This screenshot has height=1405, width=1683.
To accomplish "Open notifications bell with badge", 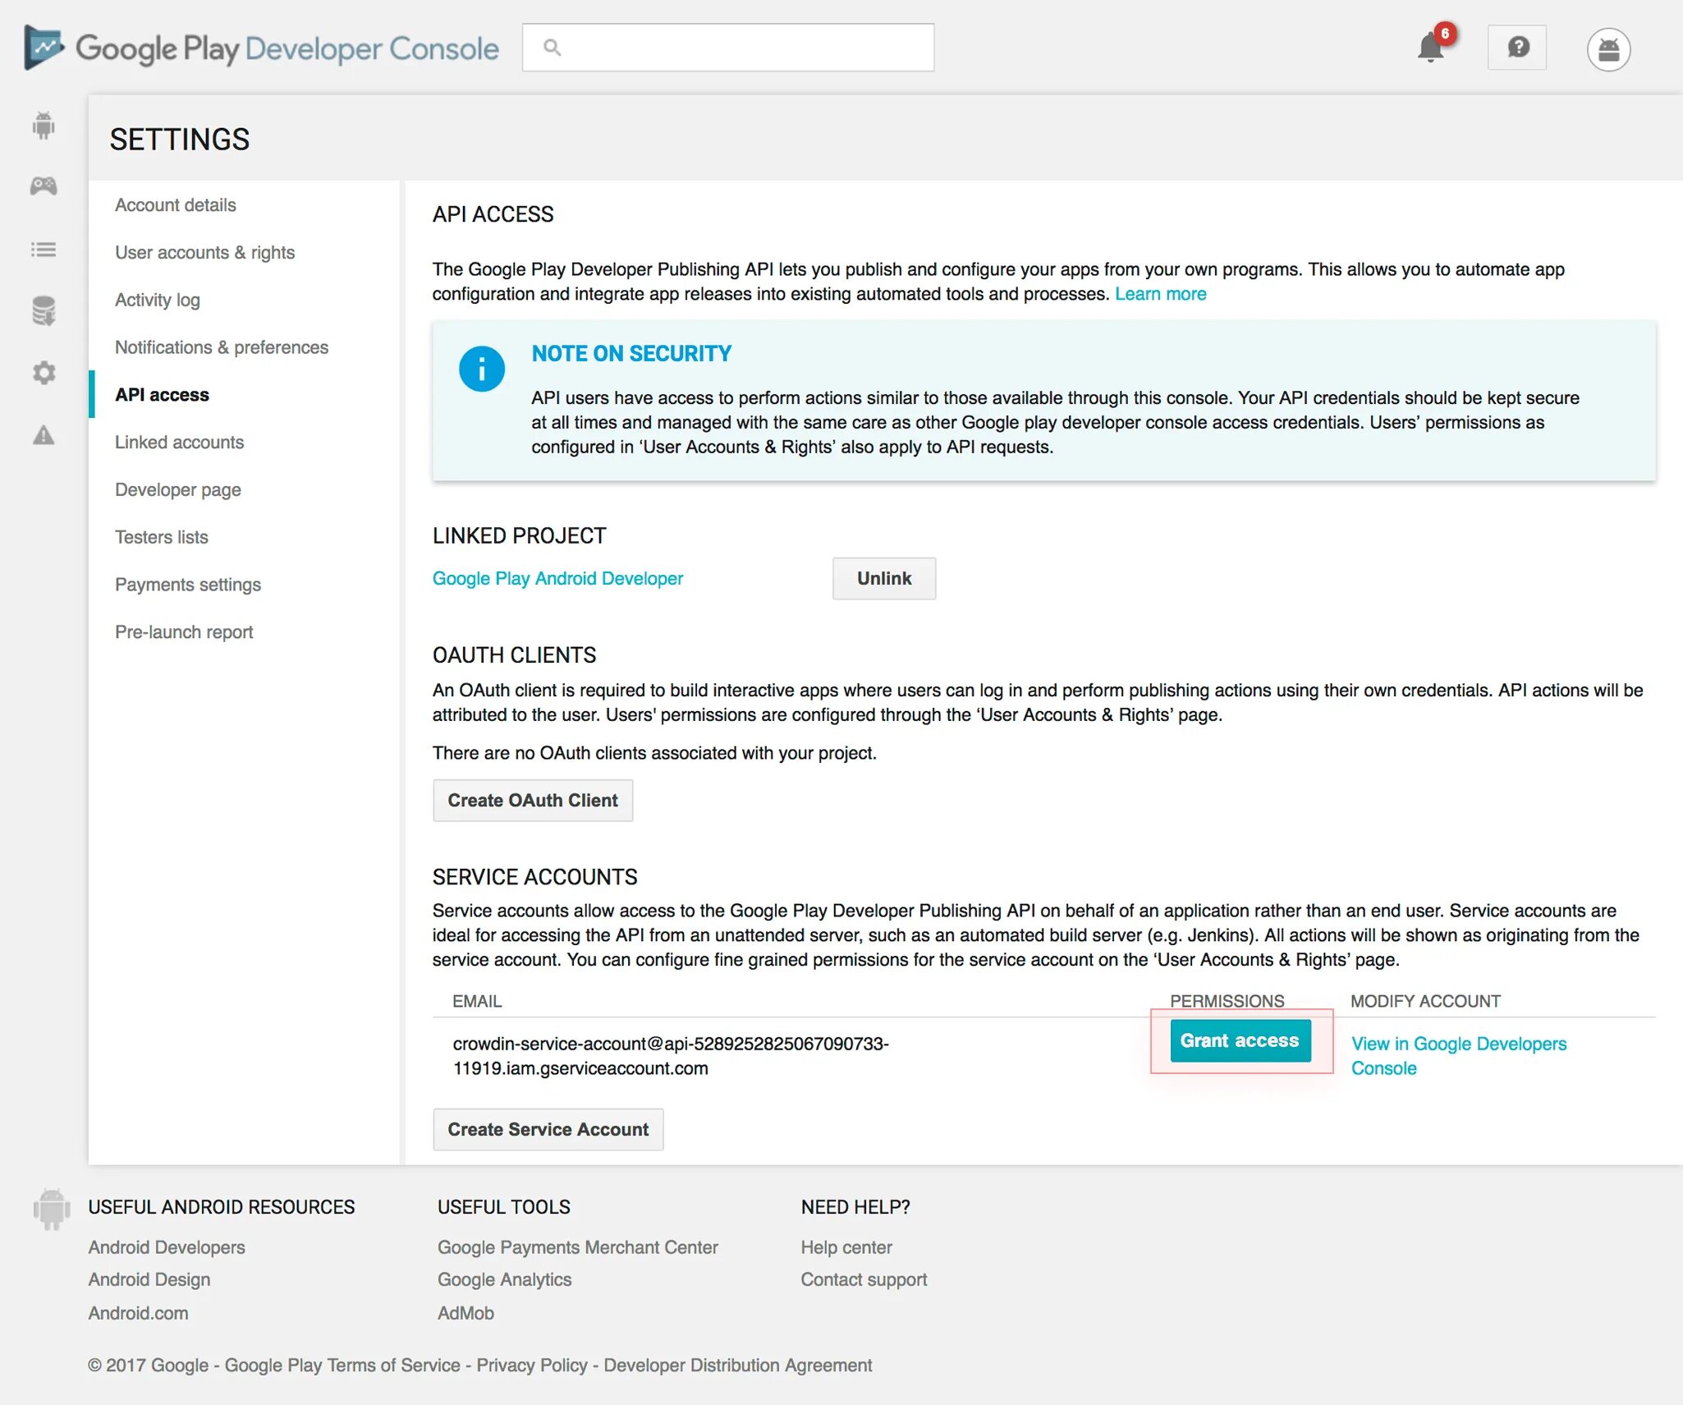I will tap(1431, 48).
